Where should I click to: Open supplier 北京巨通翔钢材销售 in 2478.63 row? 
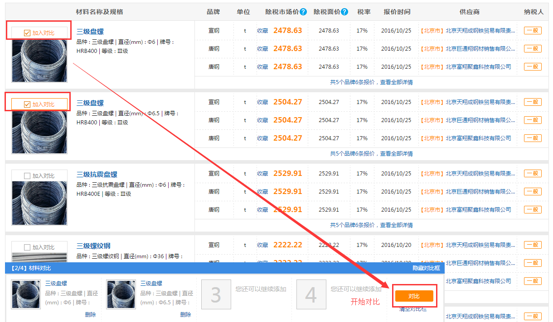480,49
